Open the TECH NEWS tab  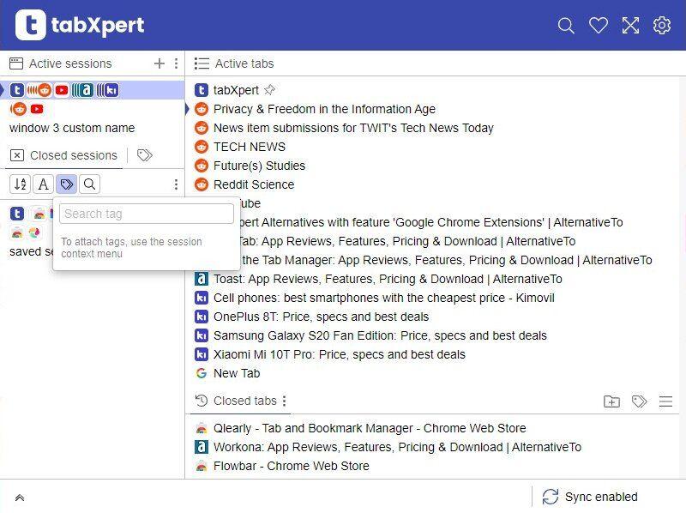[250, 147]
